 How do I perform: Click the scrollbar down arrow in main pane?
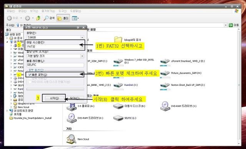[239, 144]
